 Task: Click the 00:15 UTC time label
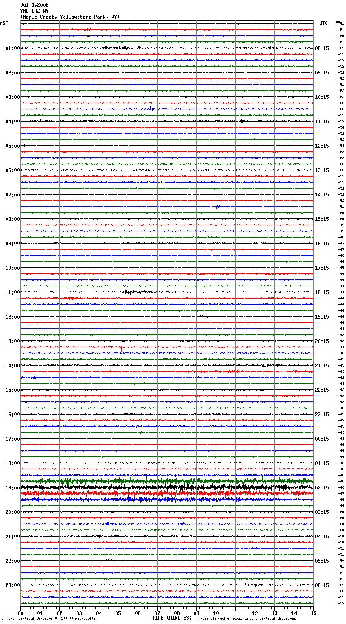click(x=322, y=439)
